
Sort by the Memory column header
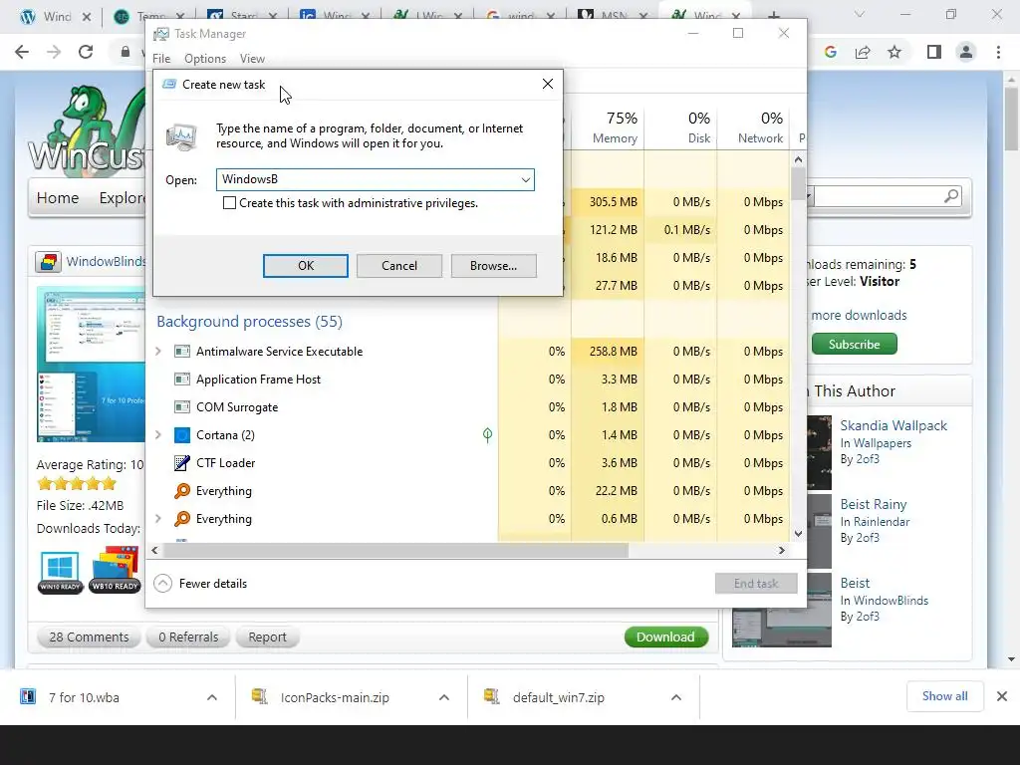(609, 127)
